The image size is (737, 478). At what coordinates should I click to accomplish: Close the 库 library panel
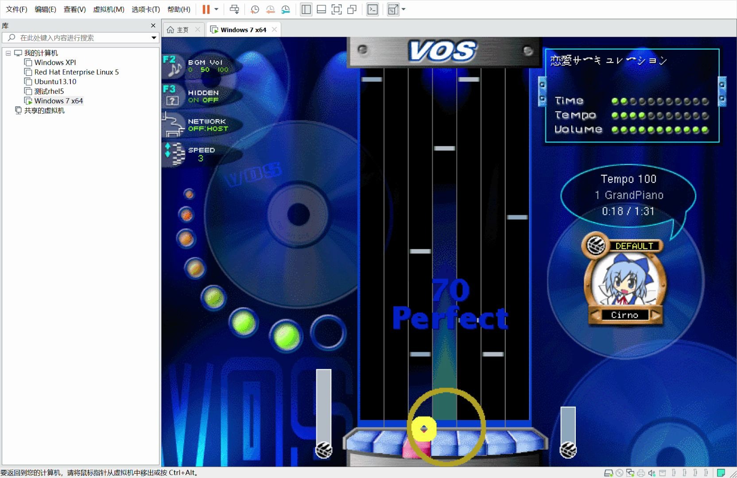point(153,26)
